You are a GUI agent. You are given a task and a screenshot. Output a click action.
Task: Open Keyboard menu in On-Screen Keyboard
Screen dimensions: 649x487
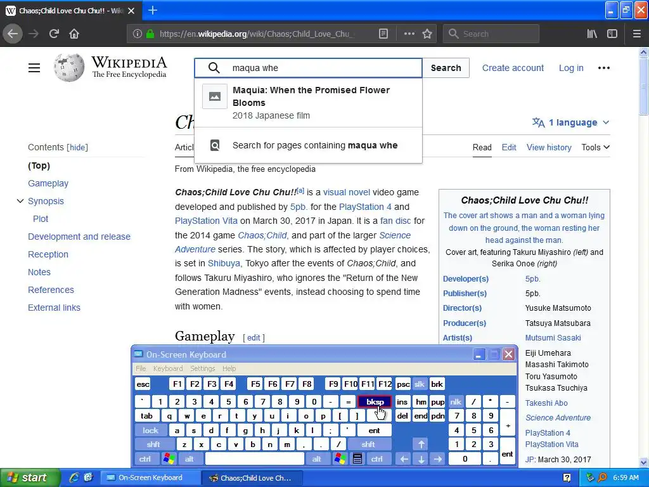click(167, 368)
